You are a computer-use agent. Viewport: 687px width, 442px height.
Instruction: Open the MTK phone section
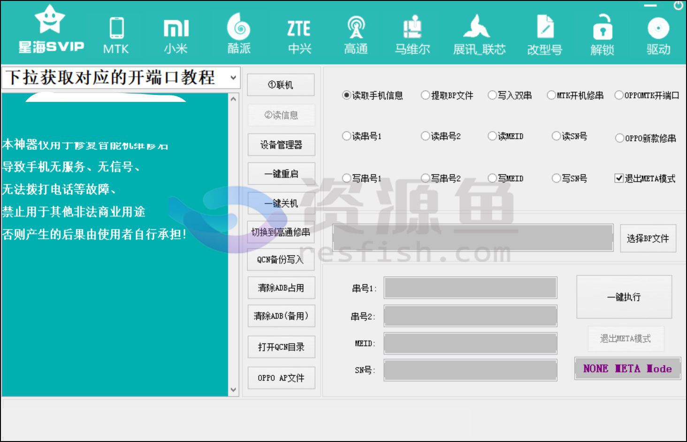tap(116, 36)
